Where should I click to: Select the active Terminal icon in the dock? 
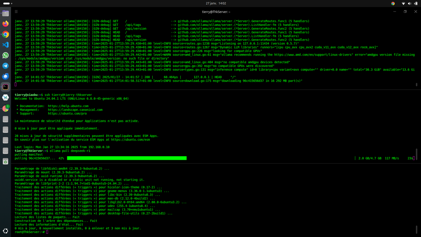point(5,87)
